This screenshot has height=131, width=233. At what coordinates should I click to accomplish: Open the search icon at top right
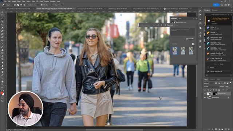coord(222,5)
